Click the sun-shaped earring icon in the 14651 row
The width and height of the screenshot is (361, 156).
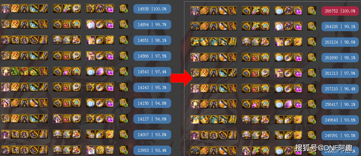109,40
